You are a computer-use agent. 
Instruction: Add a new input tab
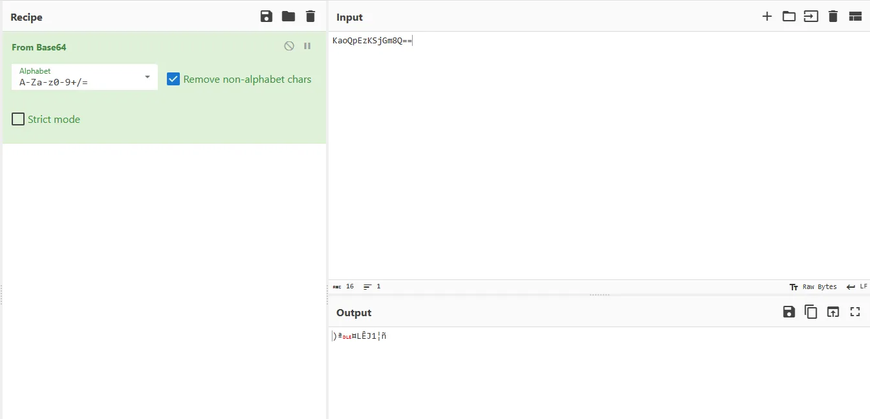pos(767,17)
